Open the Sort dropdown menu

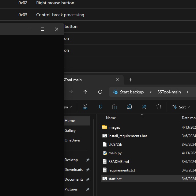181,107
